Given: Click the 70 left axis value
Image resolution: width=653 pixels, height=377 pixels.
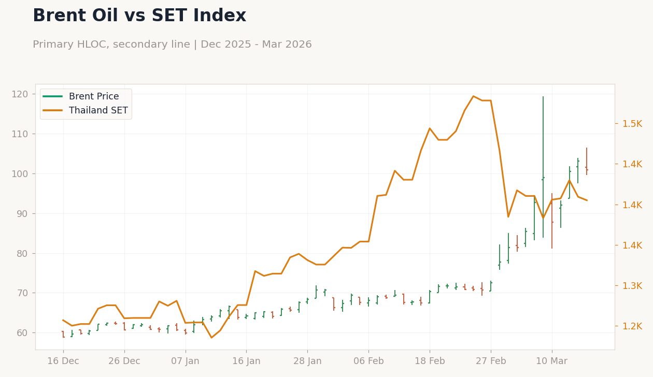Looking at the screenshot, I should tap(22, 293).
